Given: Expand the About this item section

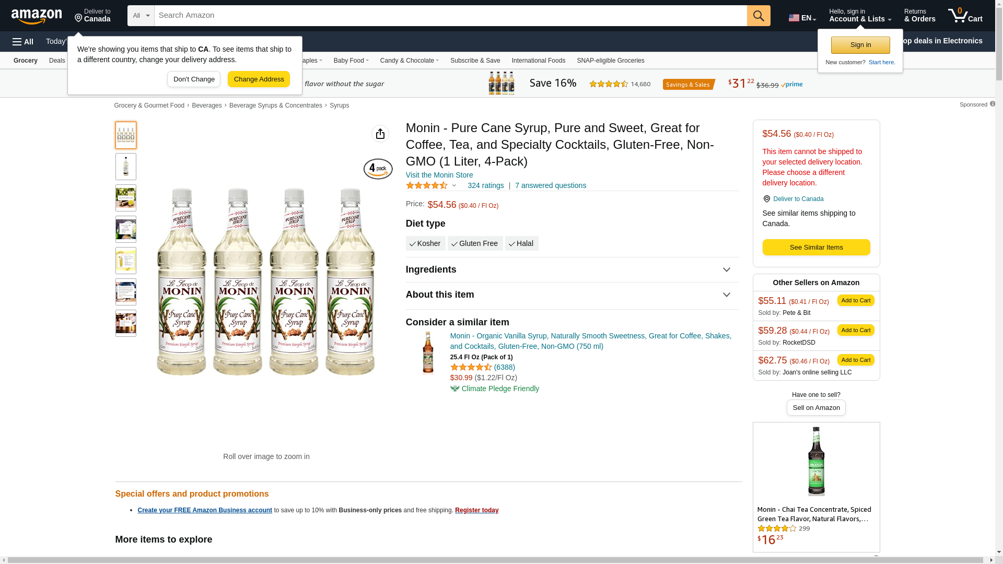Looking at the screenshot, I should [572, 295].
